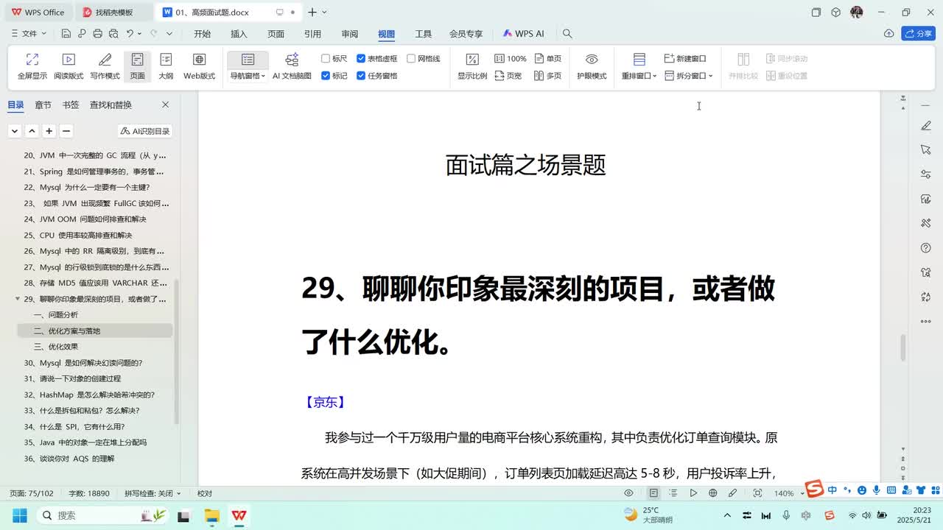Click the collapse-level down chevron in navigation pane

pyautogui.click(x=15, y=131)
